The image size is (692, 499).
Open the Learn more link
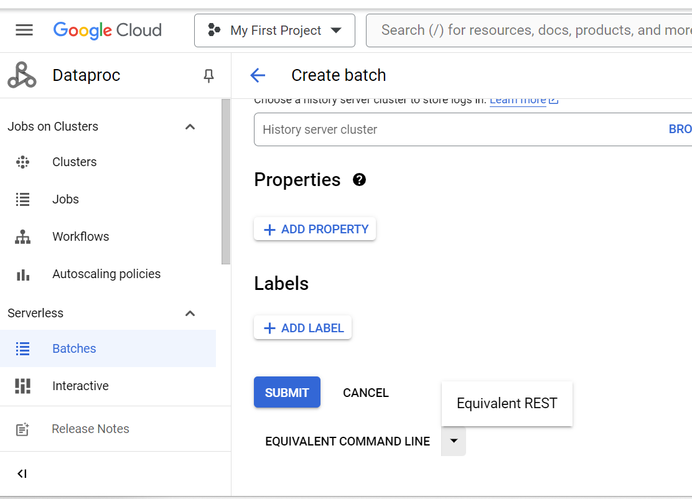[517, 100]
